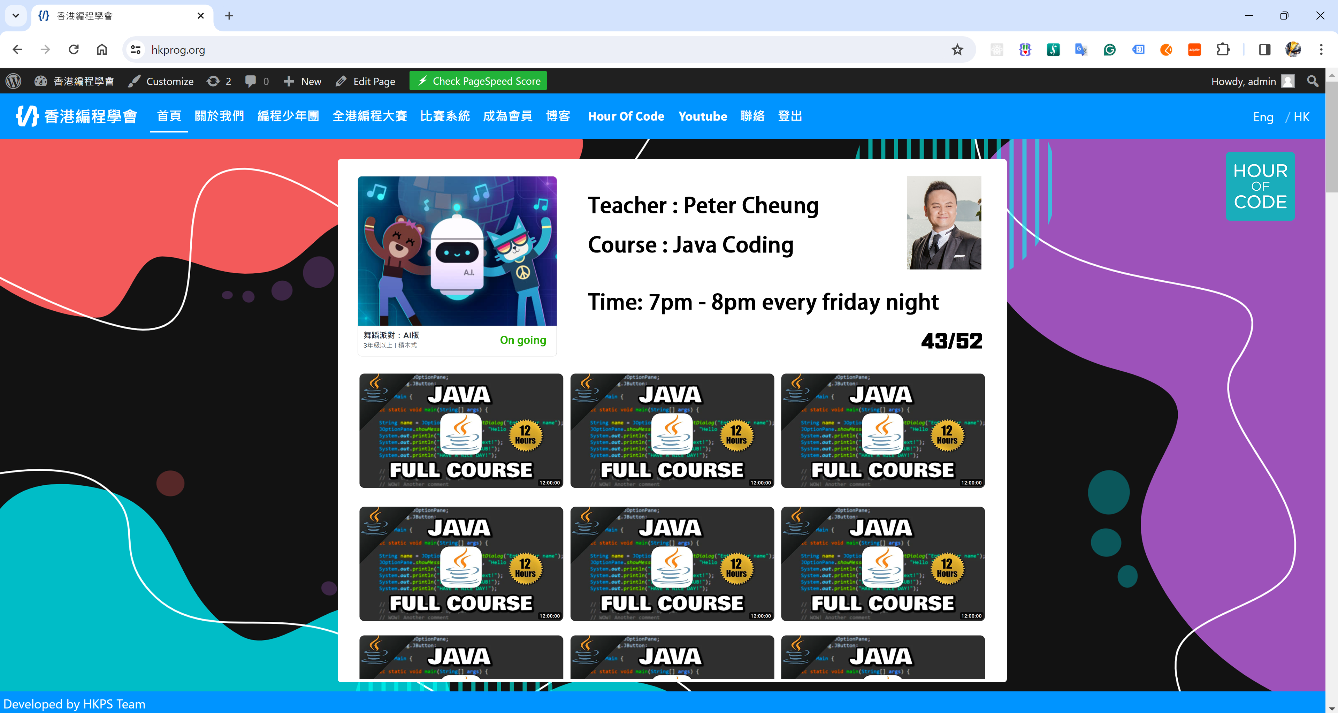Switch language to HK

[x=1301, y=117]
